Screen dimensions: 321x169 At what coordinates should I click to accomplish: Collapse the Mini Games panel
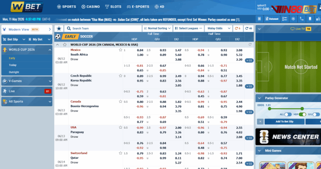(x=259, y=151)
